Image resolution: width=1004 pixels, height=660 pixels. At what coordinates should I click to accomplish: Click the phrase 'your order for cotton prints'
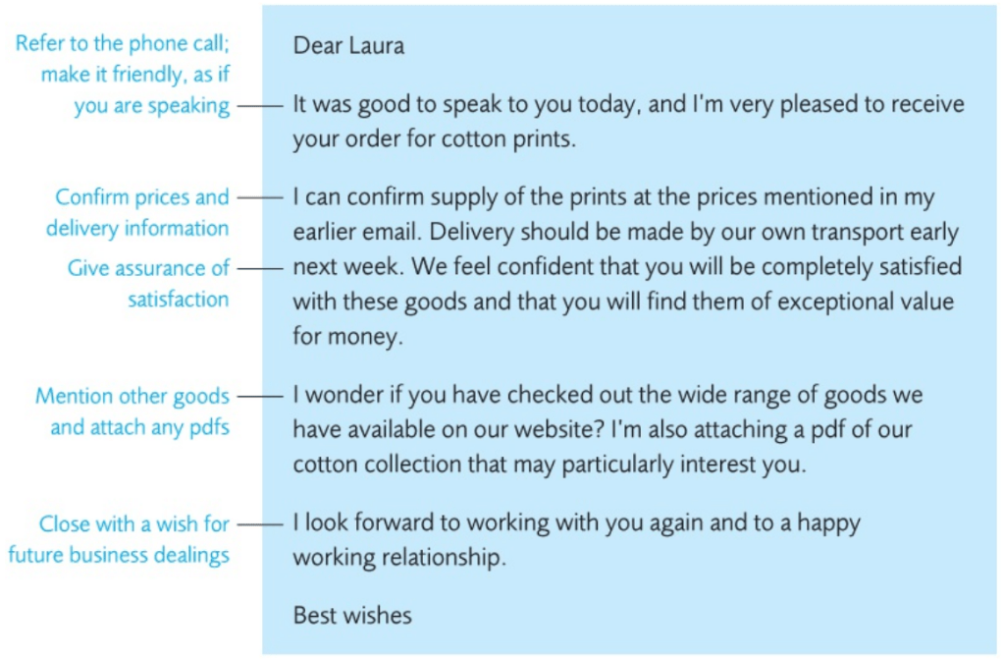pyautogui.click(x=433, y=139)
